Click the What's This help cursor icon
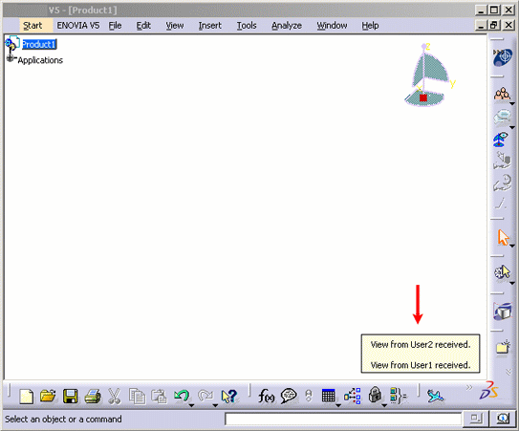The height and width of the screenshot is (431, 519). pyautogui.click(x=229, y=396)
